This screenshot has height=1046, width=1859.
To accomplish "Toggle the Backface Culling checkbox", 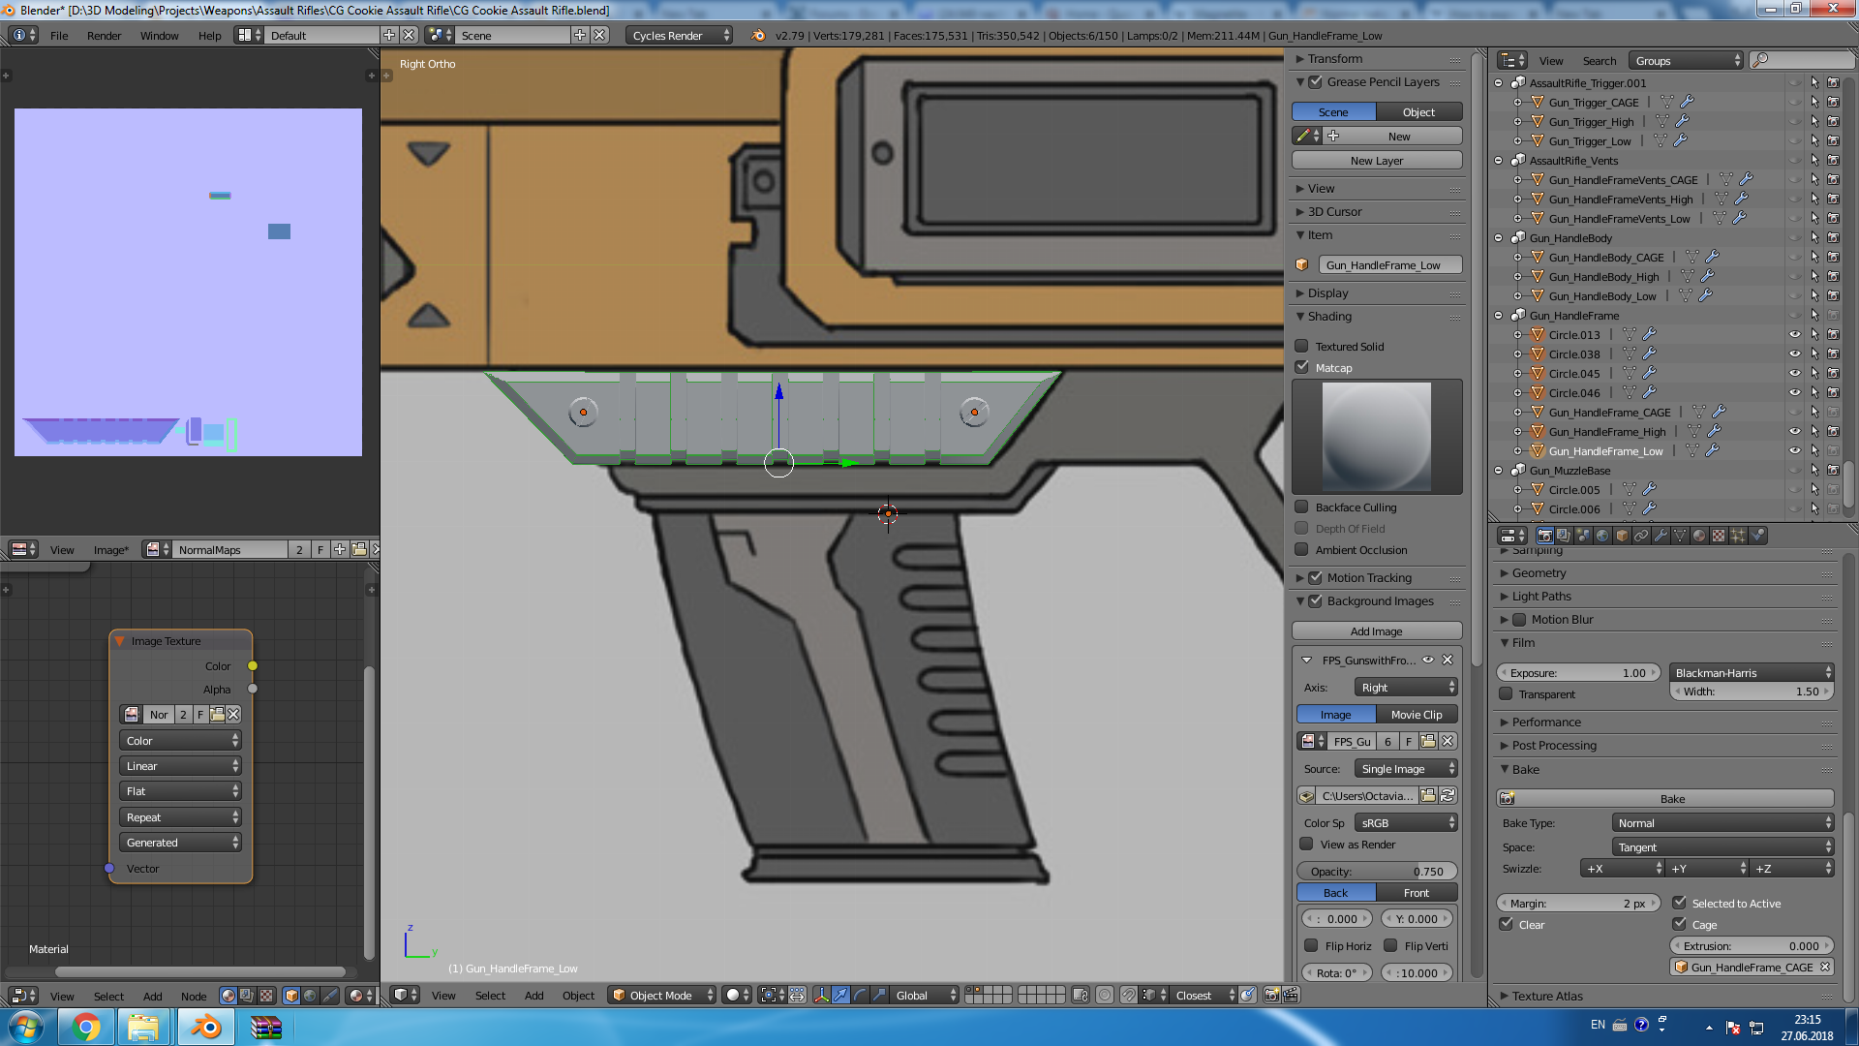I will [1302, 507].
